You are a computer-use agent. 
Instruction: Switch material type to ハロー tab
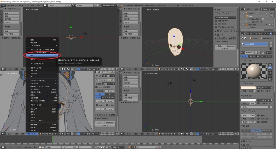pos(268,56)
